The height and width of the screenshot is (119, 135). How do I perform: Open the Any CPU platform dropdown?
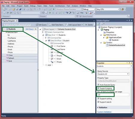[118, 9]
